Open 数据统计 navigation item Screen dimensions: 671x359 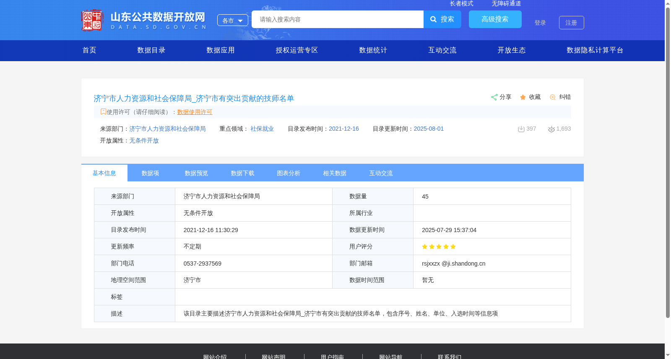(x=373, y=50)
